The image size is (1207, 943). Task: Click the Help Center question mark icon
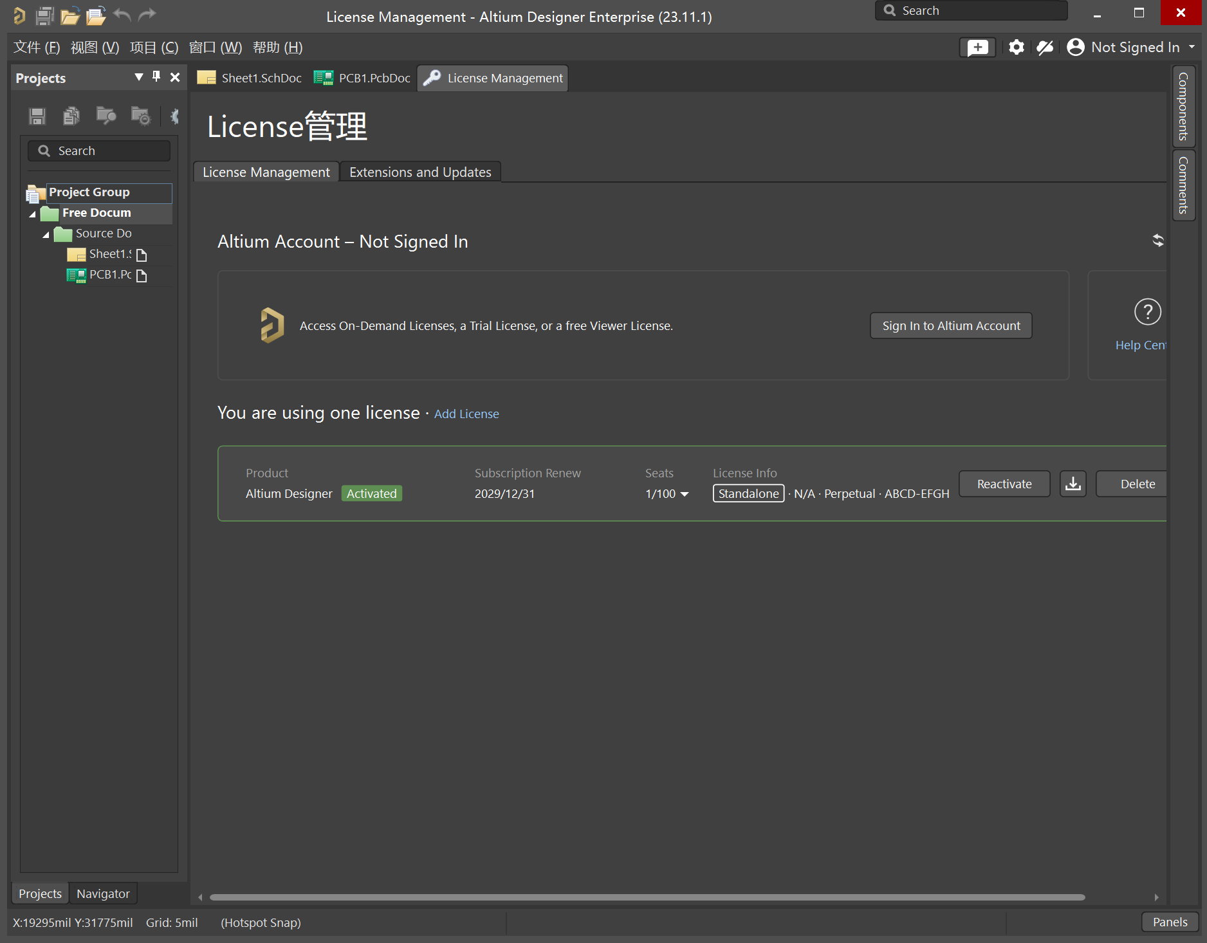pyautogui.click(x=1148, y=312)
